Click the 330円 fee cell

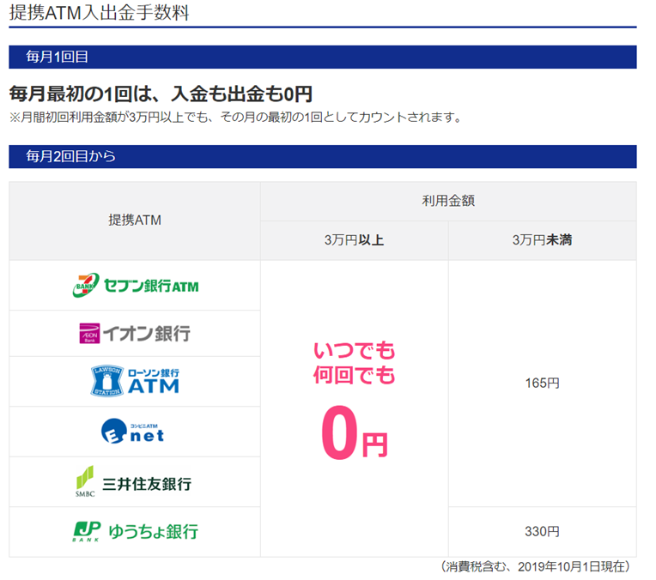click(542, 532)
